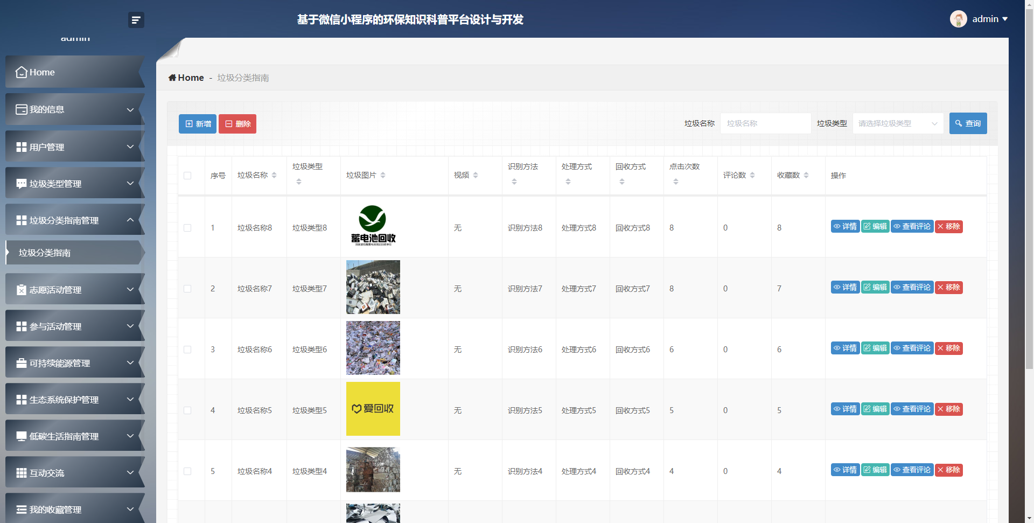Screen dimensions: 1034x523
Task: Open the 爱回收 yellow thumbnail image
Action: pos(373,409)
